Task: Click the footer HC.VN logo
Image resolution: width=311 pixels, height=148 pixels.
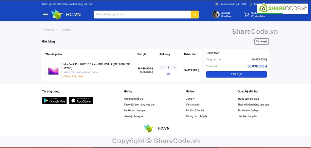Action: point(156,128)
